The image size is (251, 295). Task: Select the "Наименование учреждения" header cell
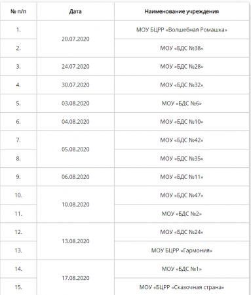click(182, 11)
